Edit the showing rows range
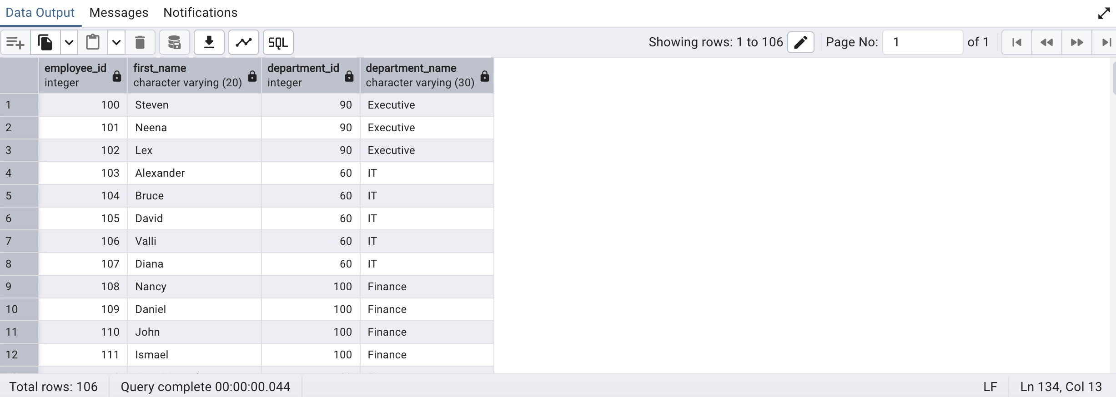 (800, 42)
